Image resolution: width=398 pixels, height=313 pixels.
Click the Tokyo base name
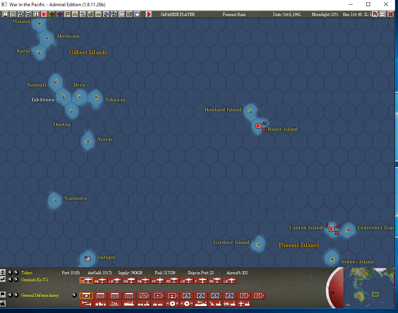tap(27, 273)
